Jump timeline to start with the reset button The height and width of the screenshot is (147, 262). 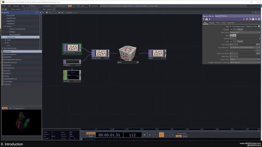pyautogui.click(x=145, y=135)
